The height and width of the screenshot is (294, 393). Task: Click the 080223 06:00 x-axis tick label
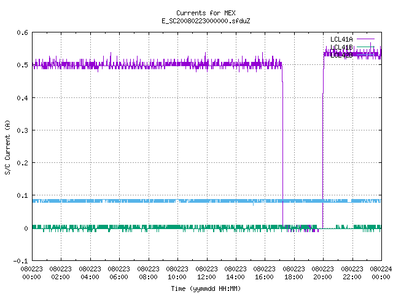click(x=119, y=273)
